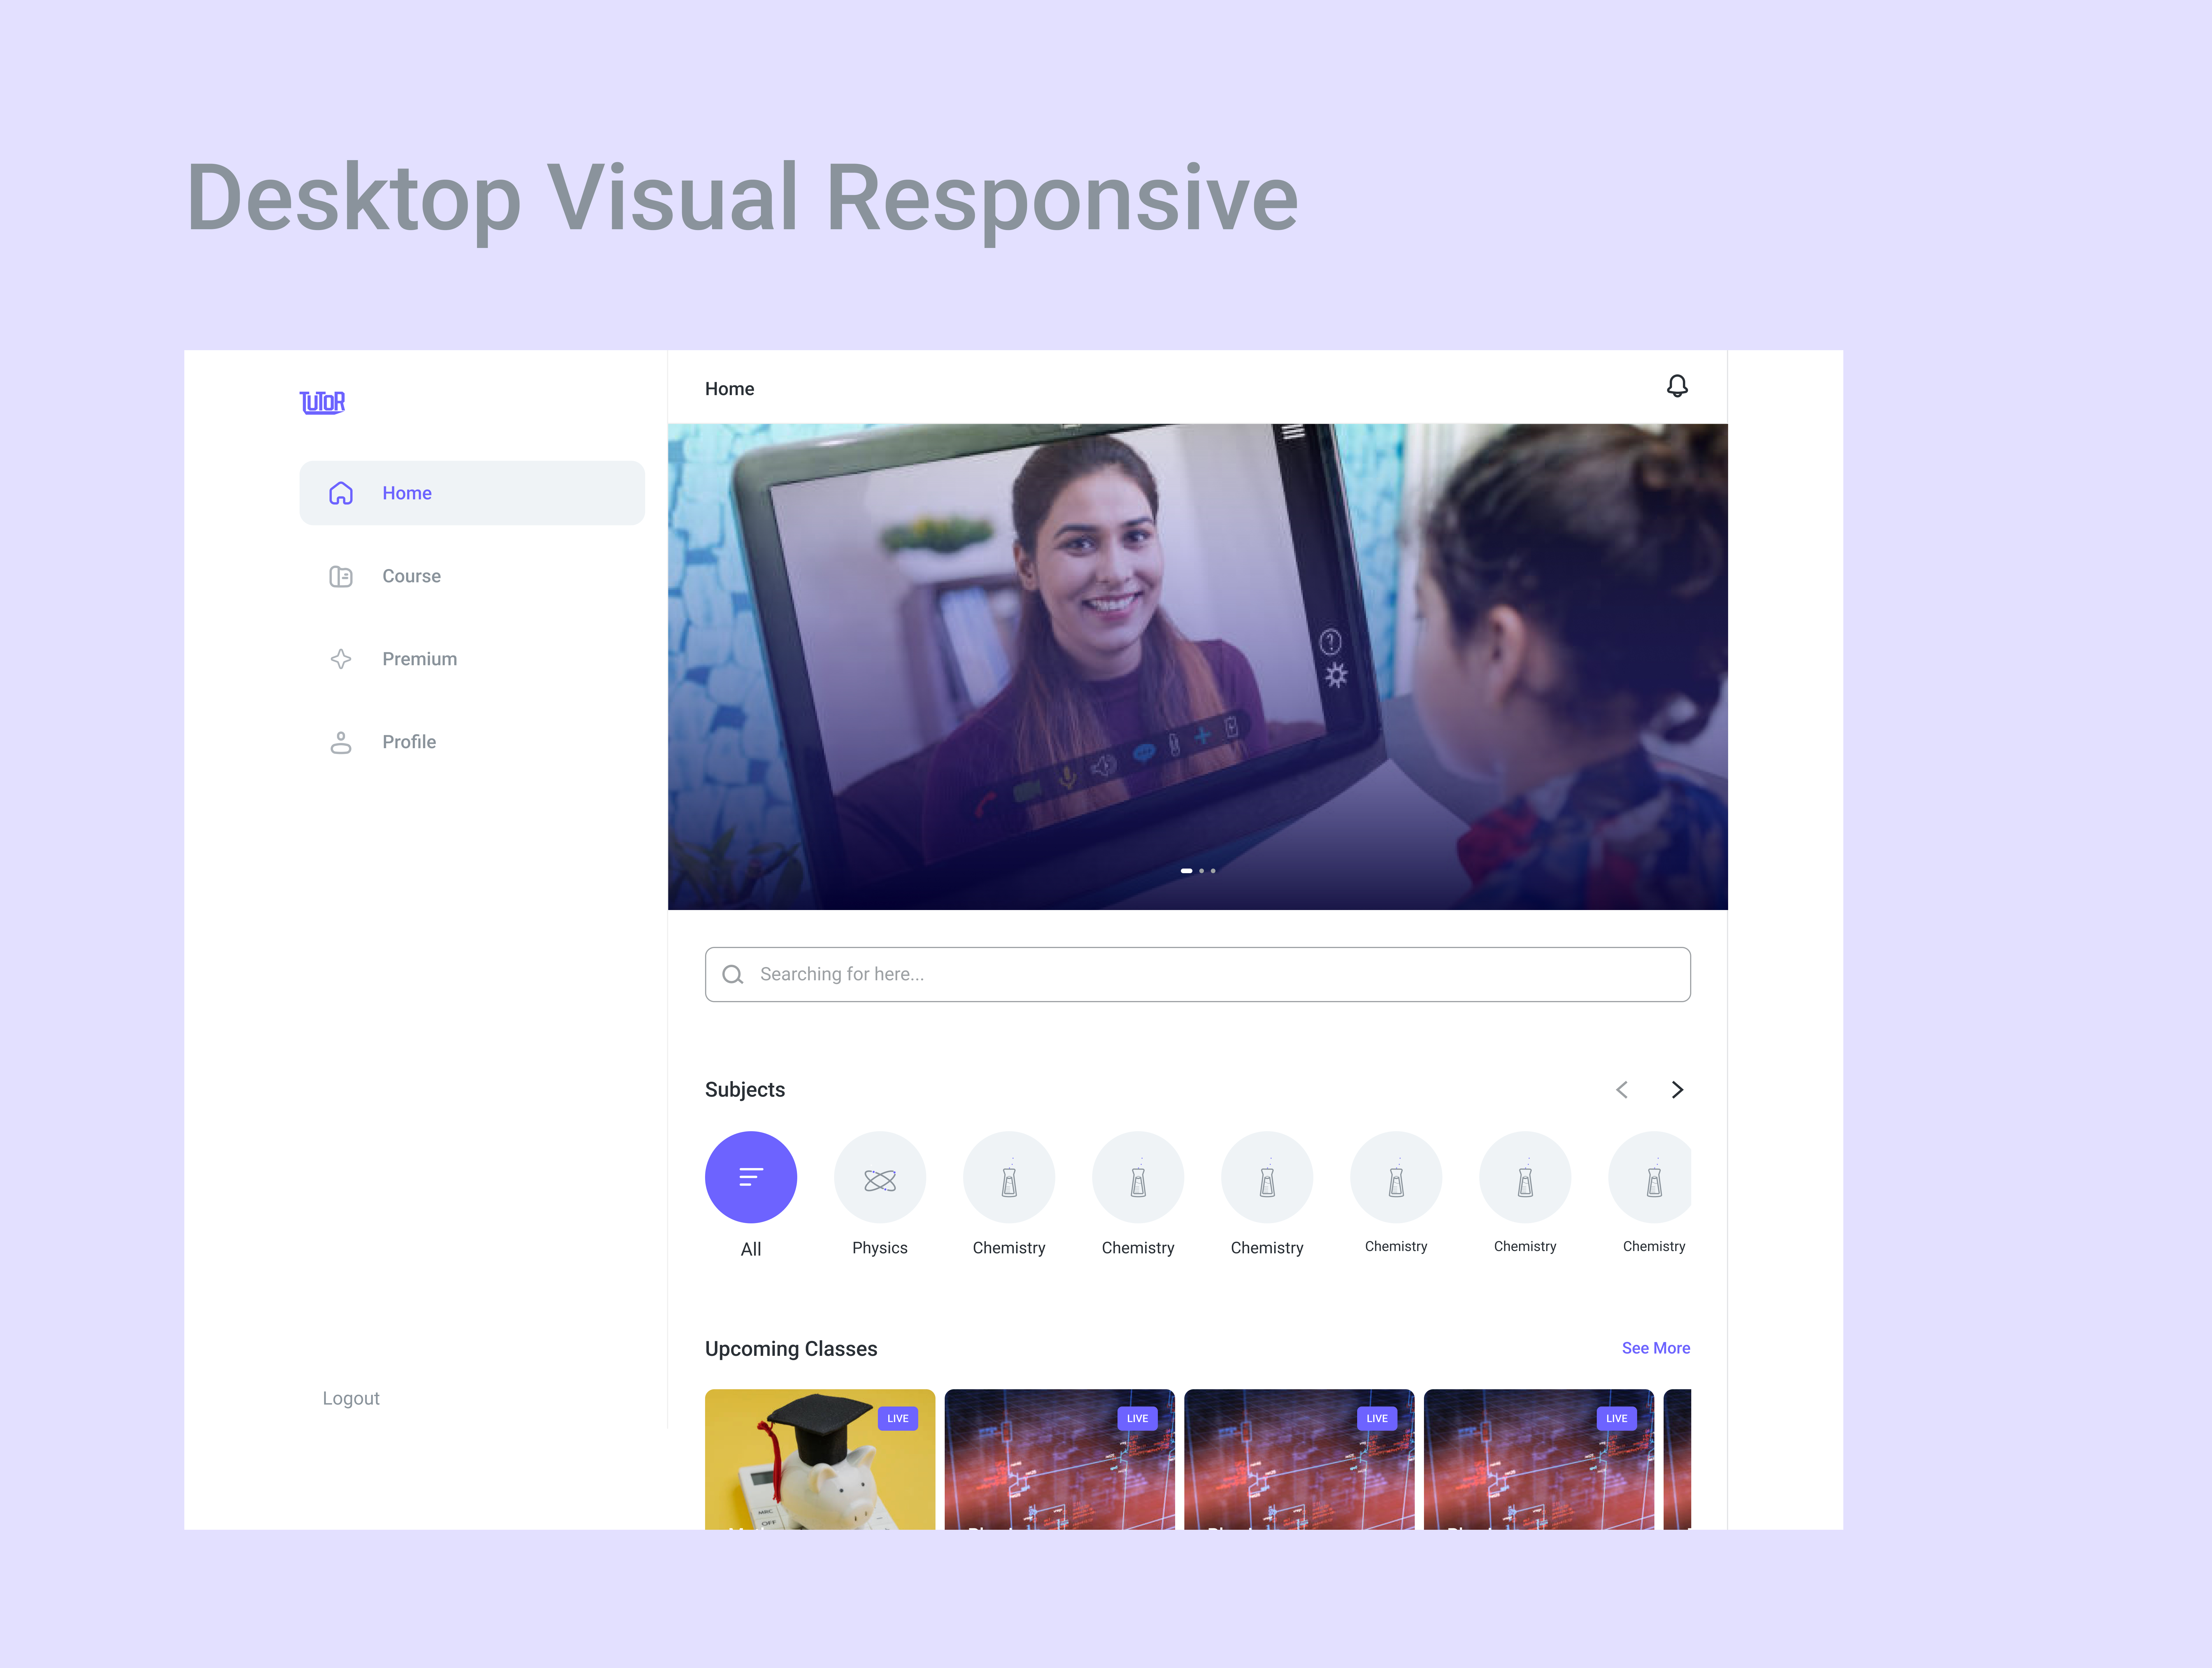
Task: Click the Home sidebar house icon
Action: click(341, 493)
